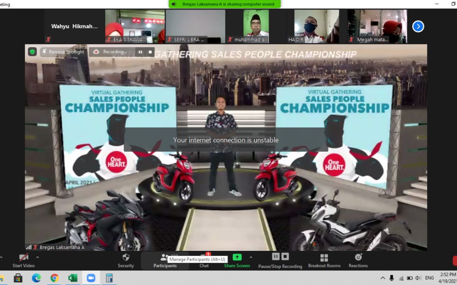Open the Participants panel
The height and width of the screenshot is (285, 457).
[165, 261]
